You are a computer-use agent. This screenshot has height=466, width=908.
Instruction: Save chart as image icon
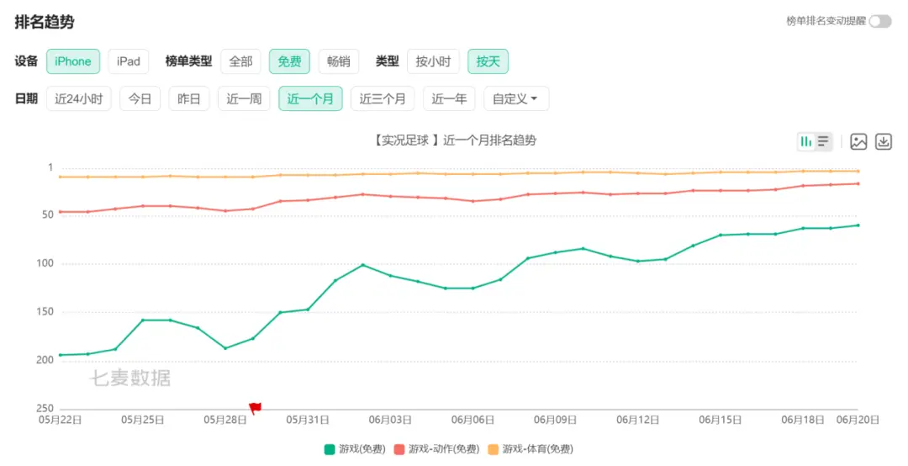858,141
